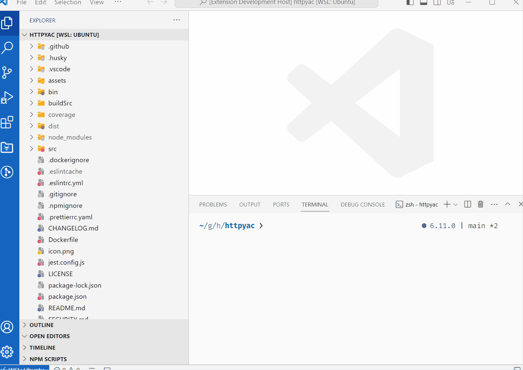This screenshot has width=523, height=370.
Task: Expand the bin folder
Action: pyautogui.click(x=104, y=92)
